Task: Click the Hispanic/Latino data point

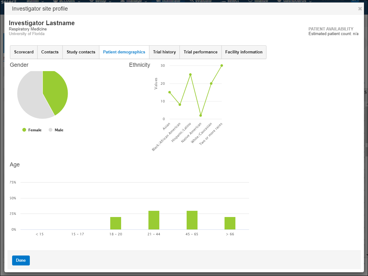Action: (x=190, y=75)
